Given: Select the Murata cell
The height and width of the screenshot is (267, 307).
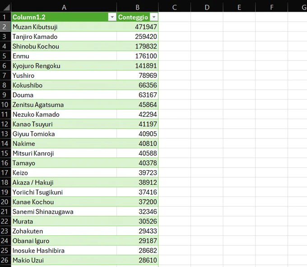Looking at the screenshot, I should [64, 221].
